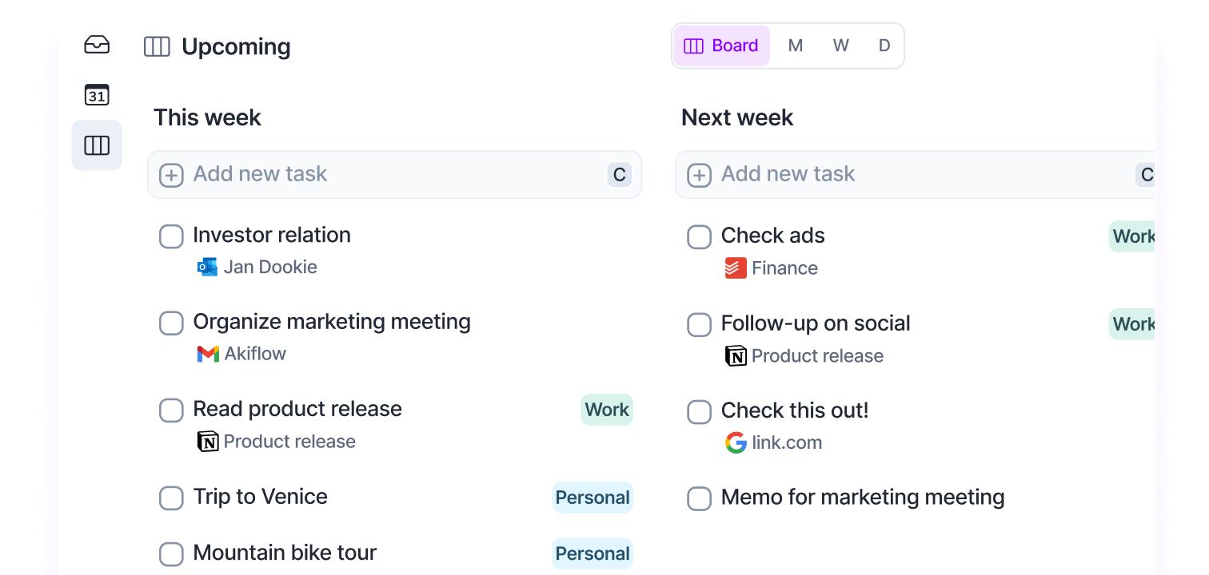Viewport: 1209px width, 575px height.
Task: Open the Trip to Venice task title
Action: tap(261, 497)
